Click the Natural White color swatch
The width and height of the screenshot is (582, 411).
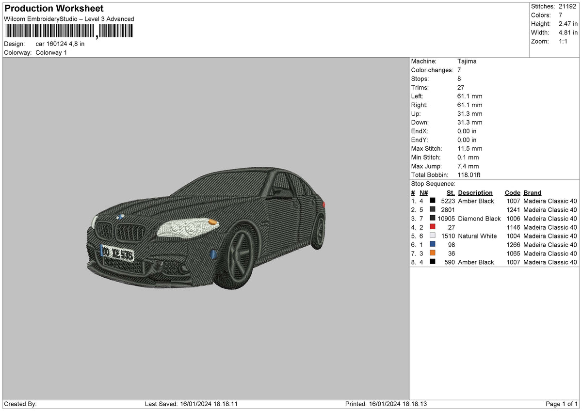433,236
